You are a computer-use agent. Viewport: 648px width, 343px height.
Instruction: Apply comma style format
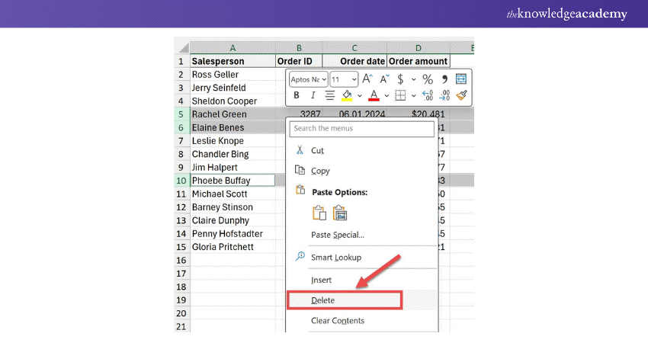point(444,79)
